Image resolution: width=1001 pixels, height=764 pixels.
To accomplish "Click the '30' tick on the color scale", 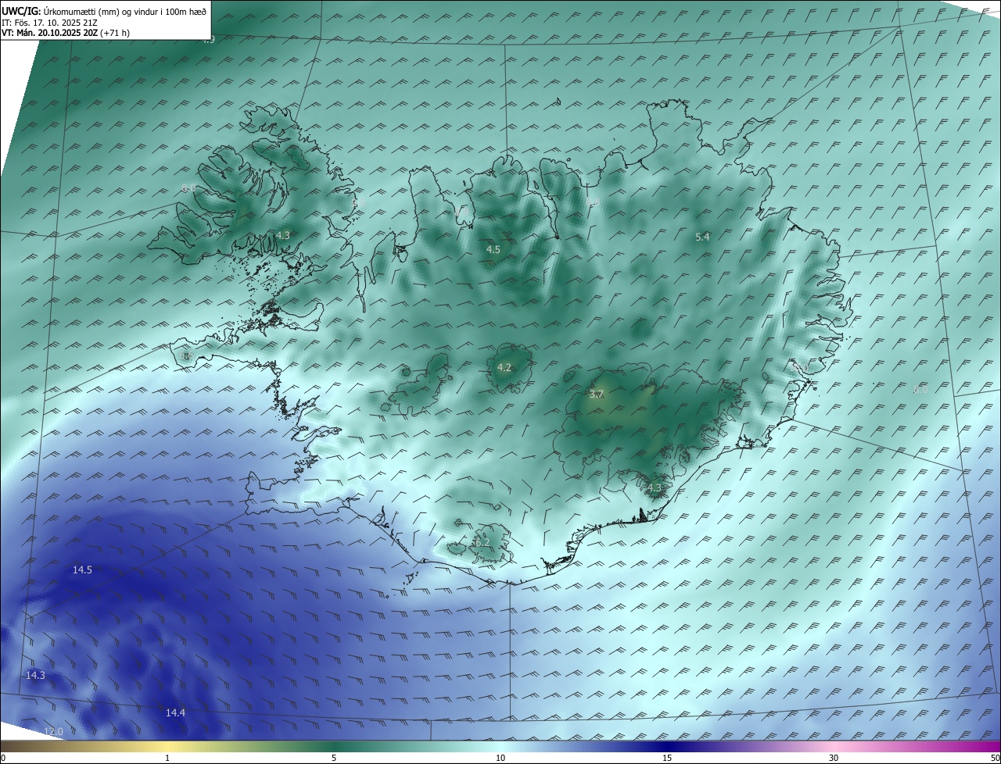I will point(834,758).
